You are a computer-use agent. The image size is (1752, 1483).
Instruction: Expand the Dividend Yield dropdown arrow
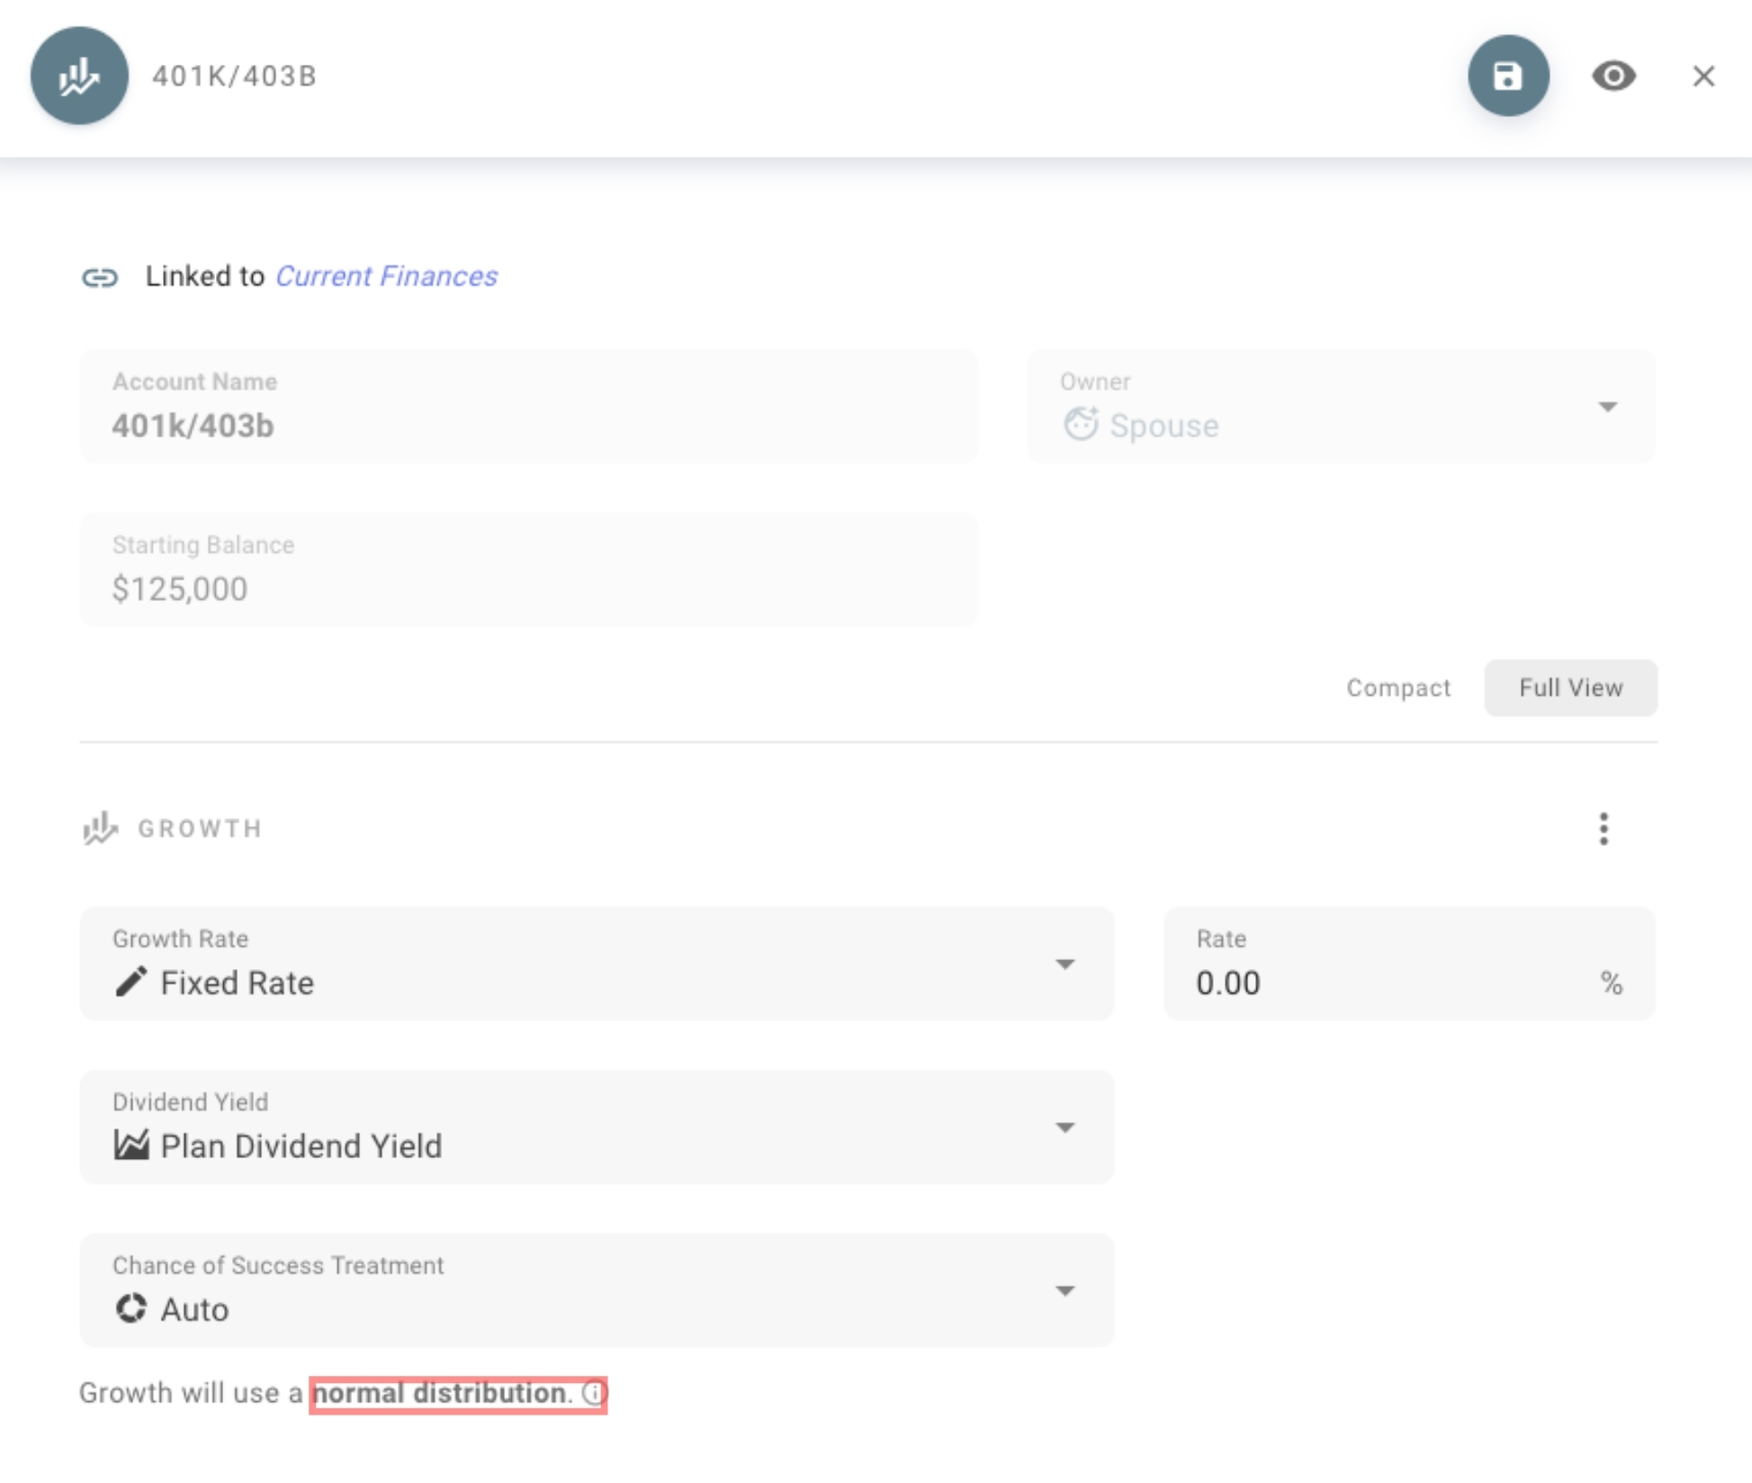coord(1065,1128)
